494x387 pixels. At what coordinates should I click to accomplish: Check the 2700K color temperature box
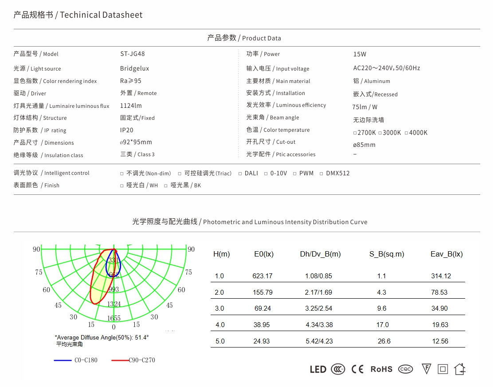[355, 133]
